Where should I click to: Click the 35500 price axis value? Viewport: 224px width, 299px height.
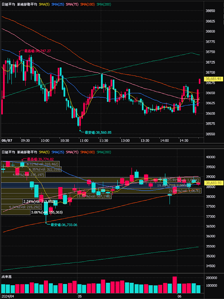click(x=211, y=246)
